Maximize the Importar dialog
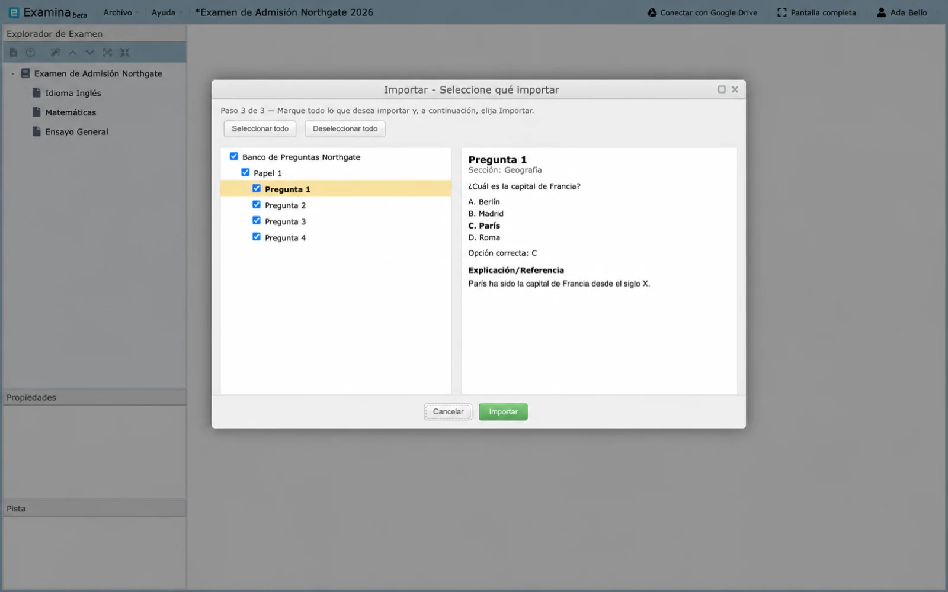948x592 pixels. (722, 89)
